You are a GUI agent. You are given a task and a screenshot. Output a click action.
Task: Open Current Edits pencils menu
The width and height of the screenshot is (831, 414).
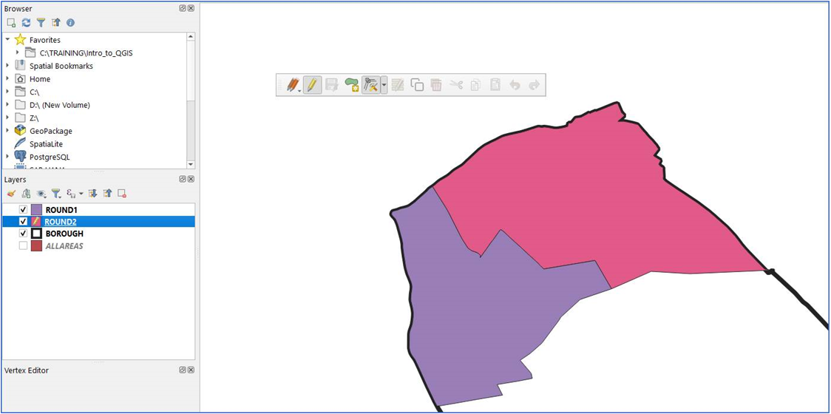tap(293, 85)
